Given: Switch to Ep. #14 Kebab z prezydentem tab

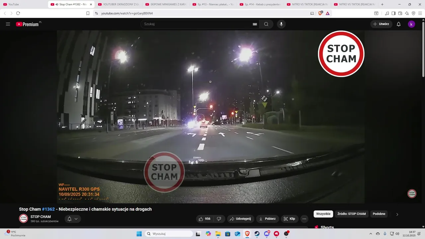Looking at the screenshot, I should [x=260, y=4].
